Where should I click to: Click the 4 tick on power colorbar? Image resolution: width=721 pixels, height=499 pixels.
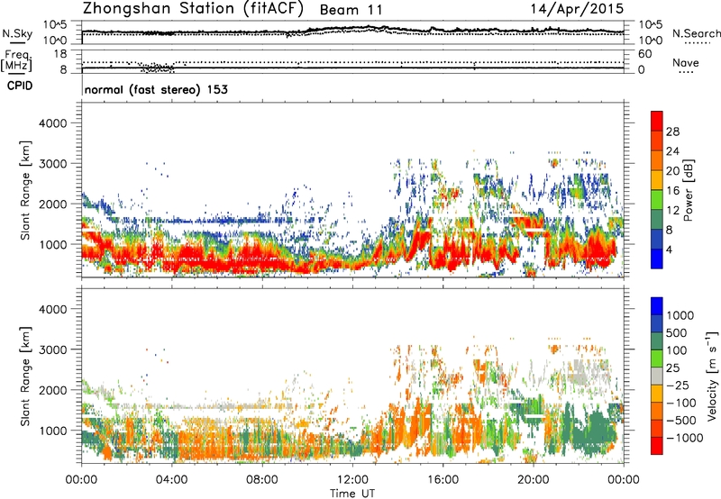[x=669, y=249]
